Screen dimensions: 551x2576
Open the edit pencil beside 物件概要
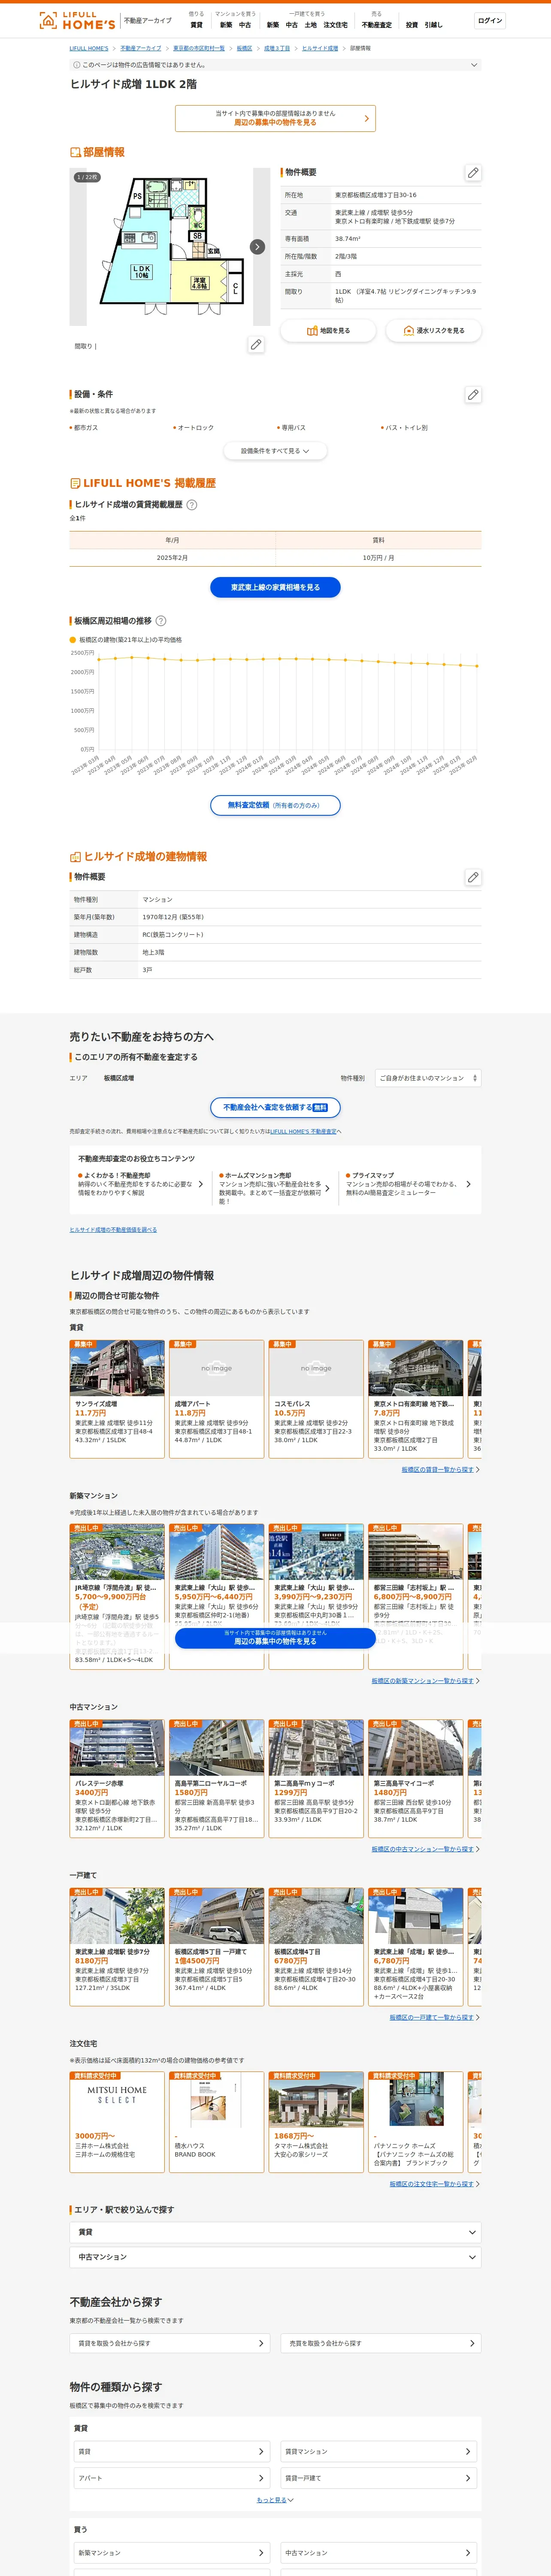pos(473,172)
